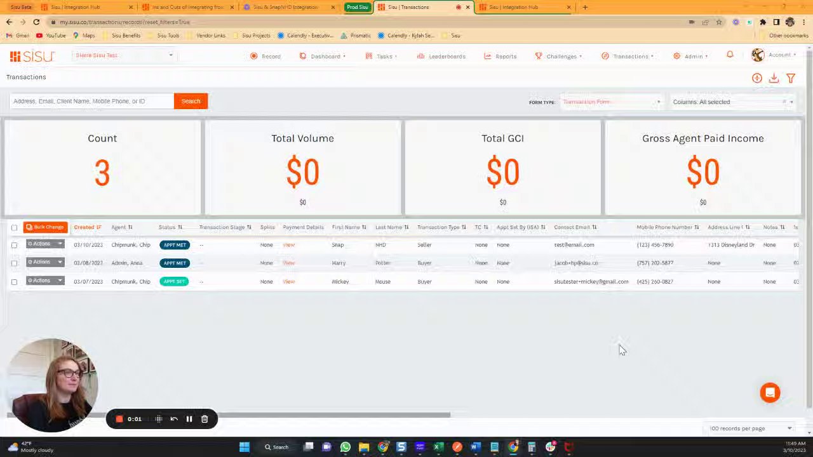Click the recorder trash delete icon
Screen dimensions: 813x457
(205, 419)
